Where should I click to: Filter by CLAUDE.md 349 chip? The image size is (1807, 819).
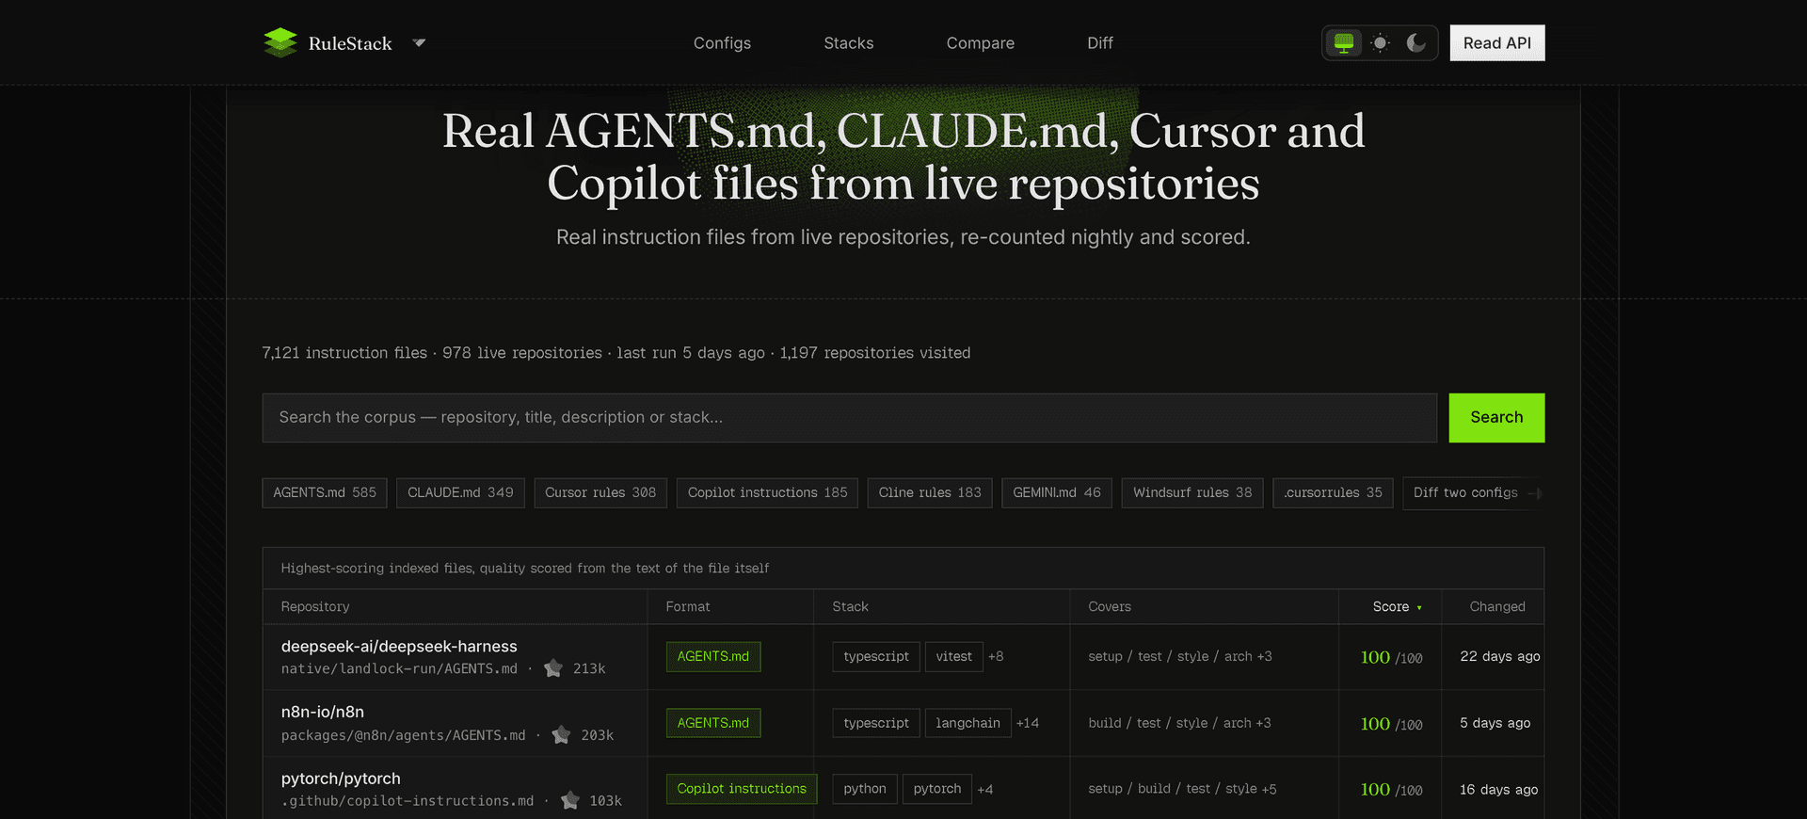pos(460,493)
